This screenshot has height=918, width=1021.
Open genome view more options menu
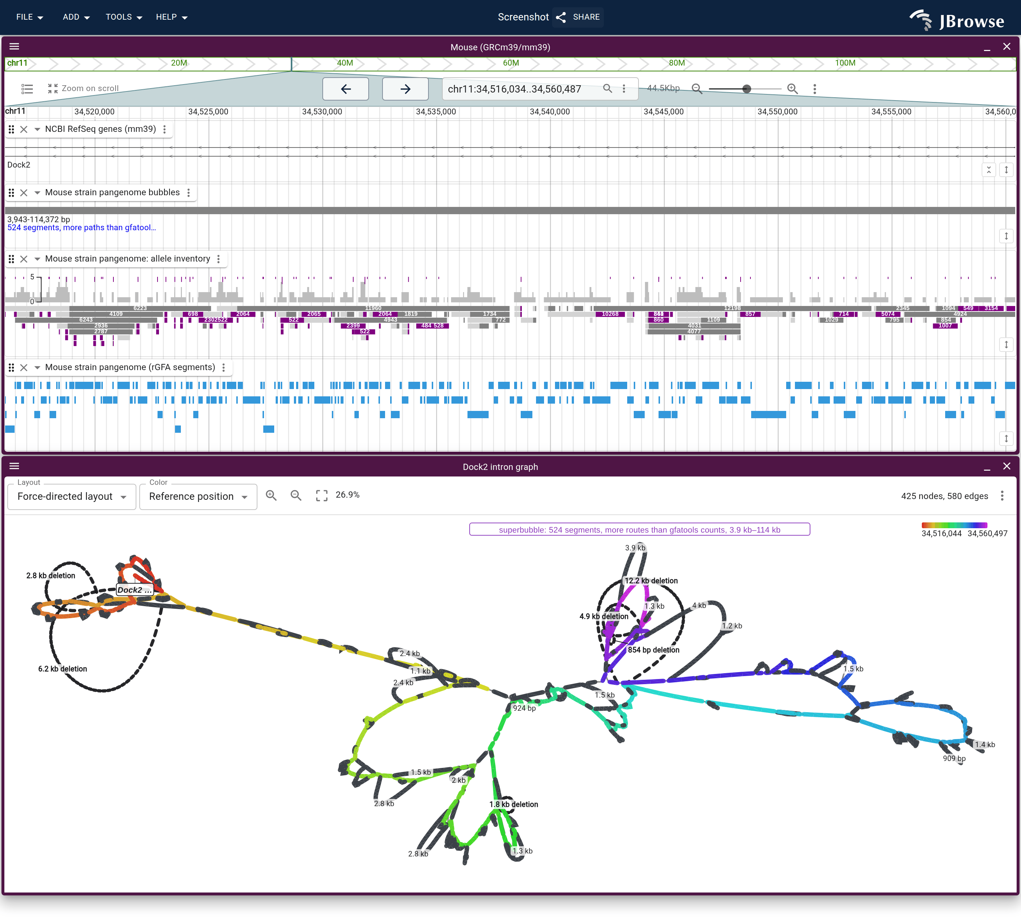(x=815, y=89)
